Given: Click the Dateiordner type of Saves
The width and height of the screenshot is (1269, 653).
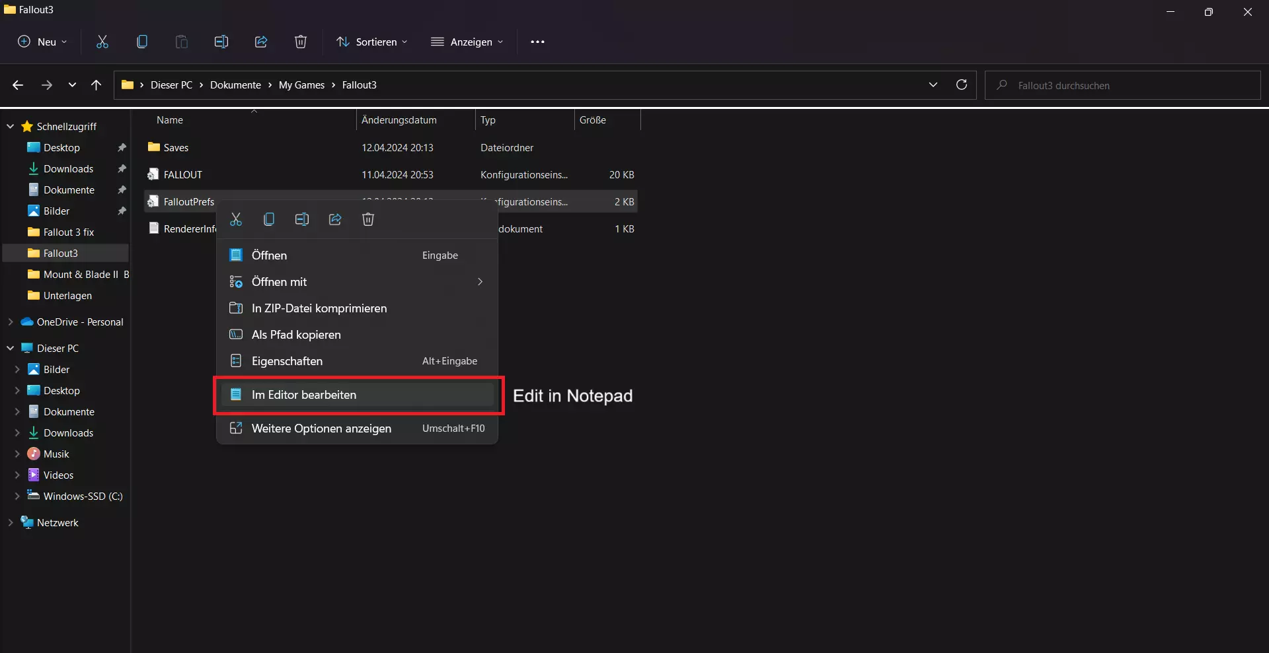Looking at the screenshot, I should (507, 147).
